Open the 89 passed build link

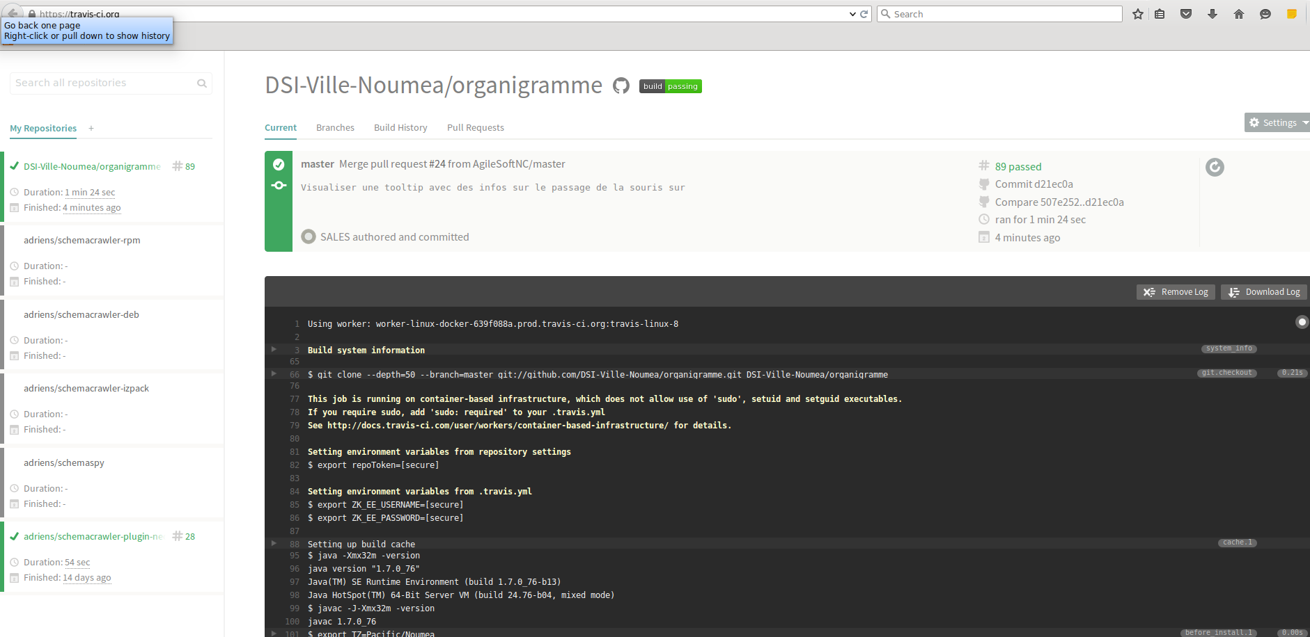(x=1018, y=167)
